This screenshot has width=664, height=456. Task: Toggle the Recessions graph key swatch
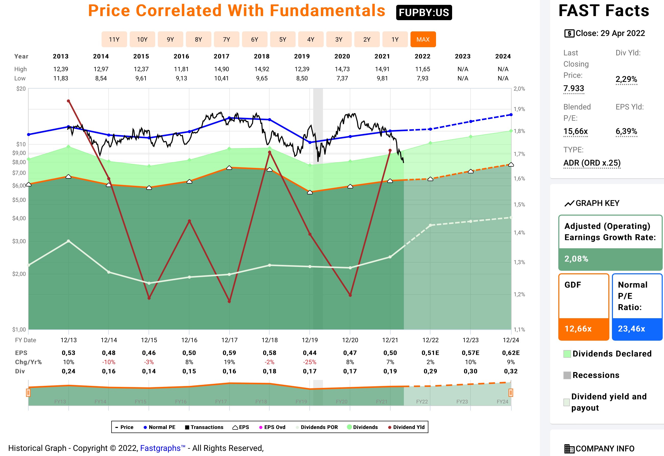pyautogui.click(x=567, y=375)
